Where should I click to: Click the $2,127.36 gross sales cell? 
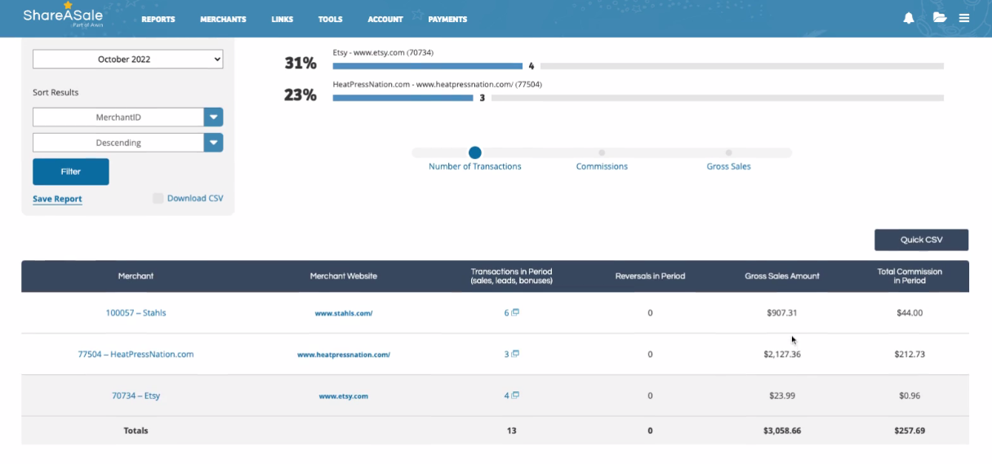click(x=782, y=354)
